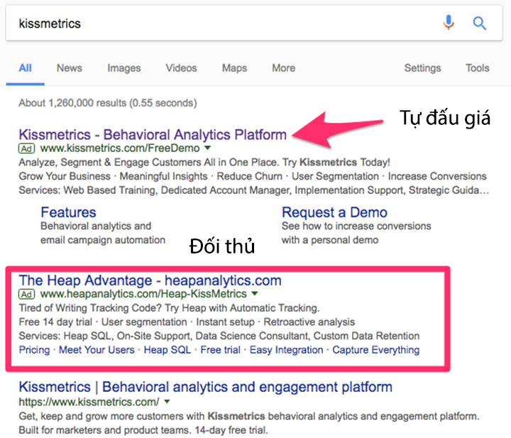Switch to the Images tab
This screenshot has height=438, width=511.
click(124, 68)
